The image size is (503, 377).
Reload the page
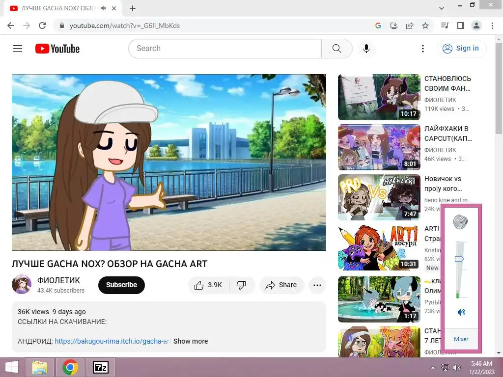tap(42, 26)
